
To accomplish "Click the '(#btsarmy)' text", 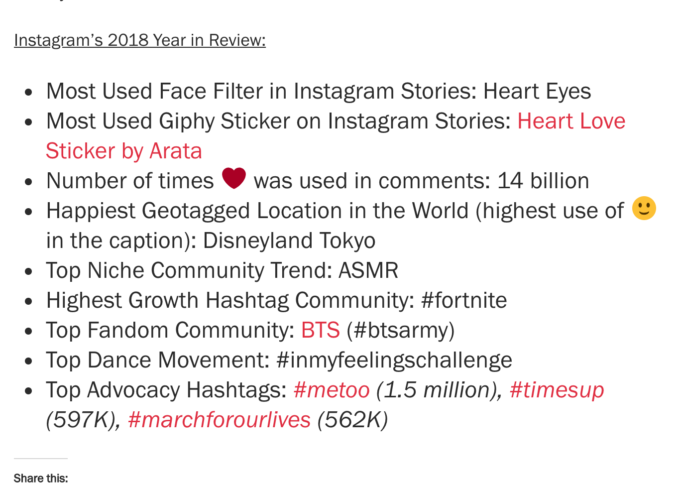I will tap(401, 330).
